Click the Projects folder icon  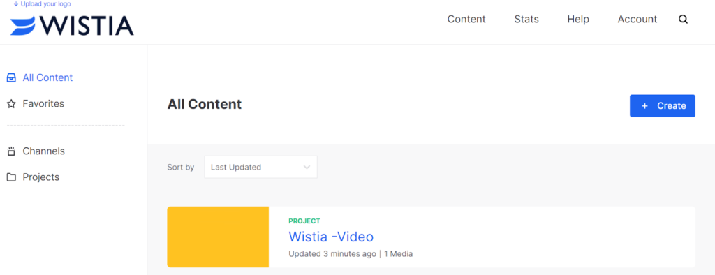pos(11,177)
